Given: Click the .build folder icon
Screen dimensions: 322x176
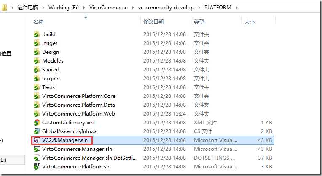Looking at the screenshot, I should point(37,34).
